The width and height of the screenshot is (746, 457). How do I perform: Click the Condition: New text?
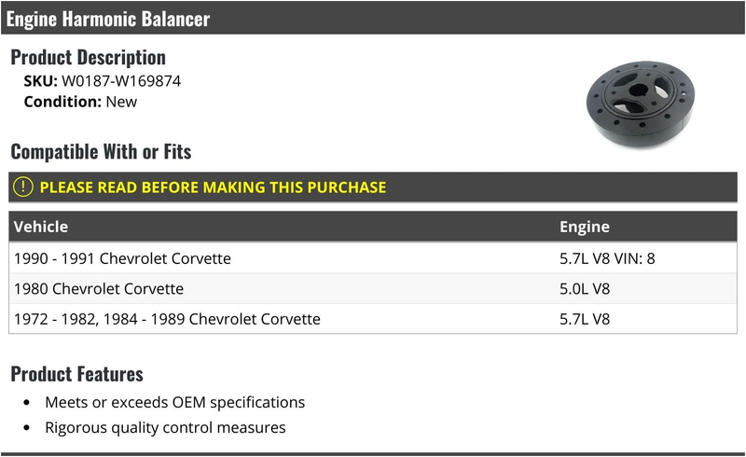pos(80,102)
